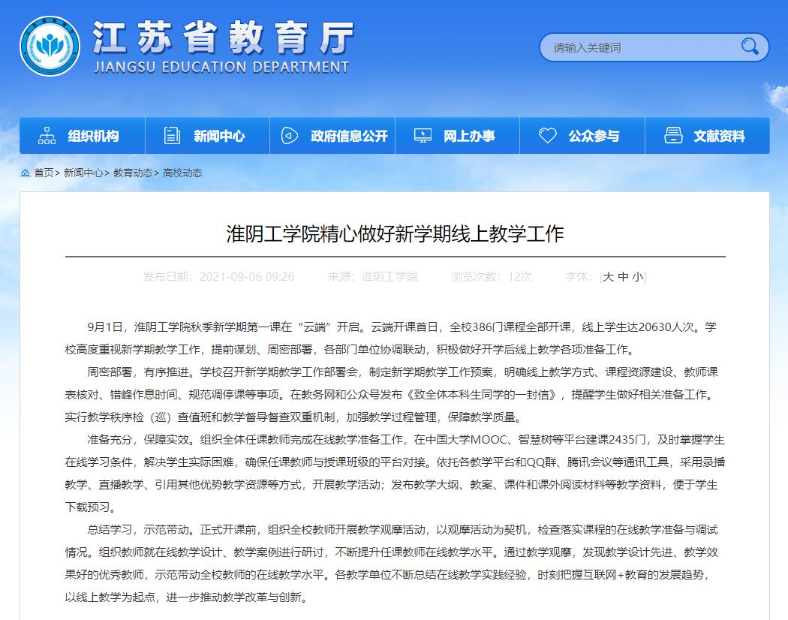Open 教育动态 breadcrumb link

(133, 173)
